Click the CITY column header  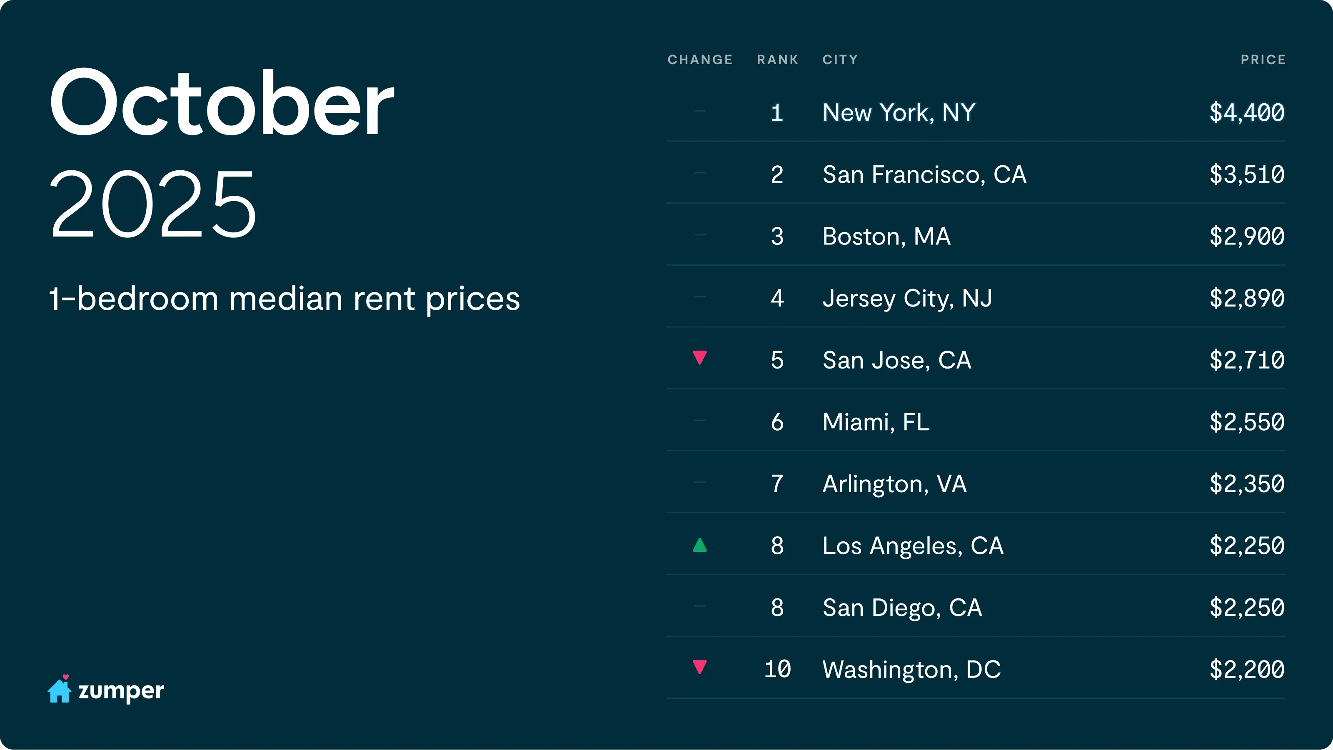click(x=840, y=60)
